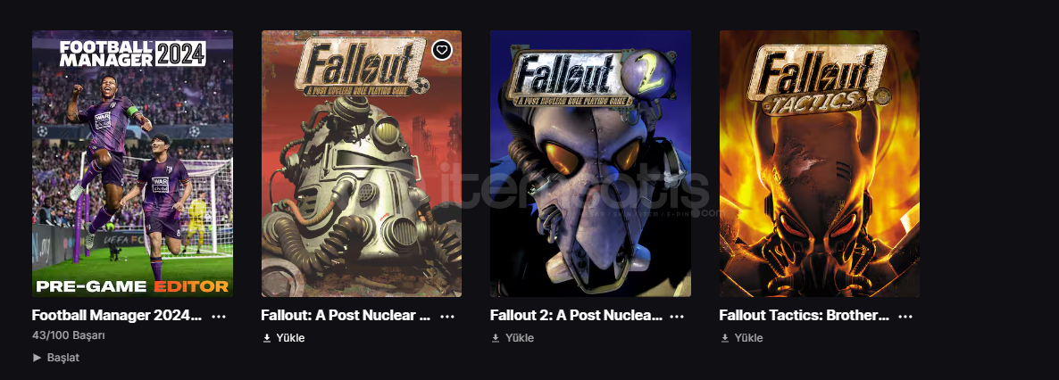Click the Football Manager 2024 title text
The height and width of the screenshot is (380, 1059).
(x=117, y=315)
